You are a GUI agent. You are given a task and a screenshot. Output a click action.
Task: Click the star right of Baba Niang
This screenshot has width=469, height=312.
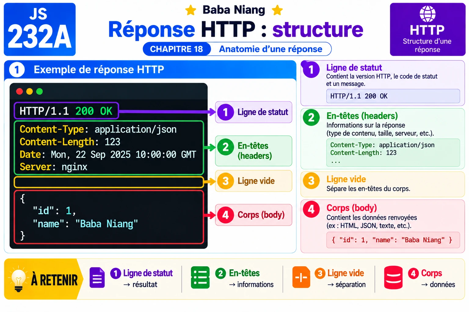click(277, 10)
